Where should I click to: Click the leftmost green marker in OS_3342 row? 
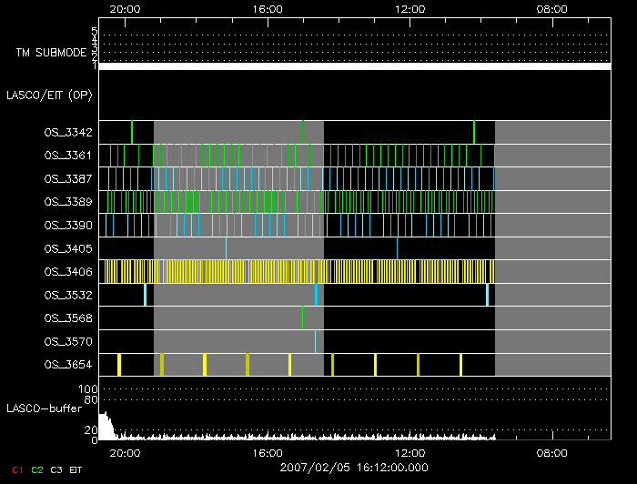coord(132,132)
